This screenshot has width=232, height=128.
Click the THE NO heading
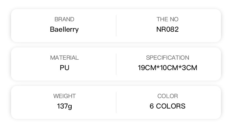pos(168,19)
